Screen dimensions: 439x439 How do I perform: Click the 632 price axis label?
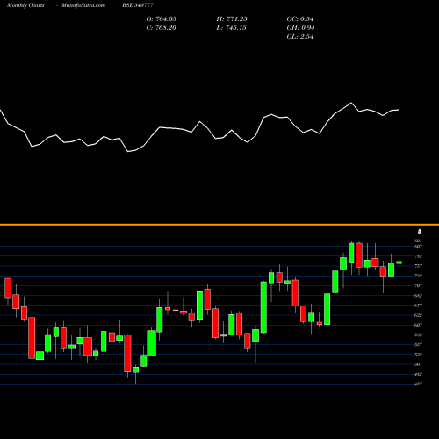(419, 315)
